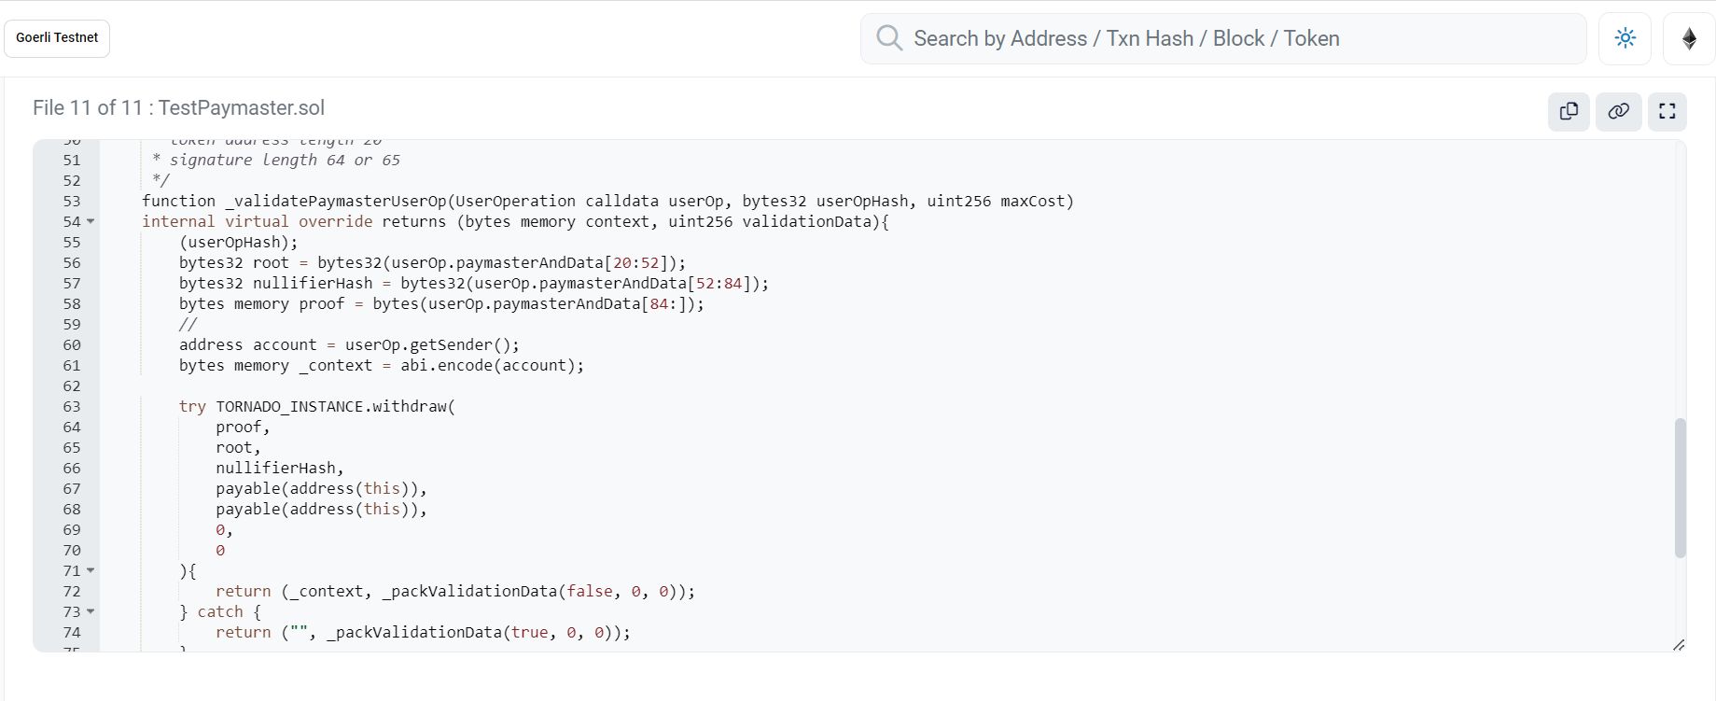Click the Goerli Testnet button
Image resolution: width=1716 pixels, height=701 pixels.
(x=57, y=38)
